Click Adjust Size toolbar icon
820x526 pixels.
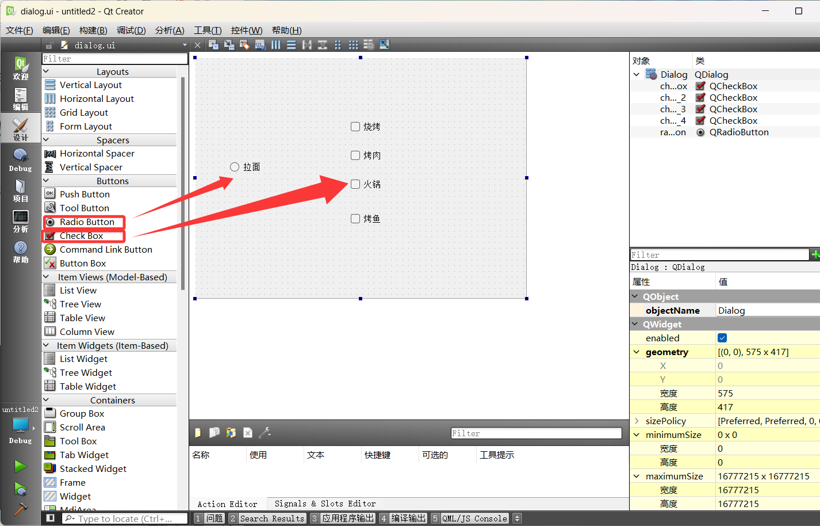[x=385, y=45]
